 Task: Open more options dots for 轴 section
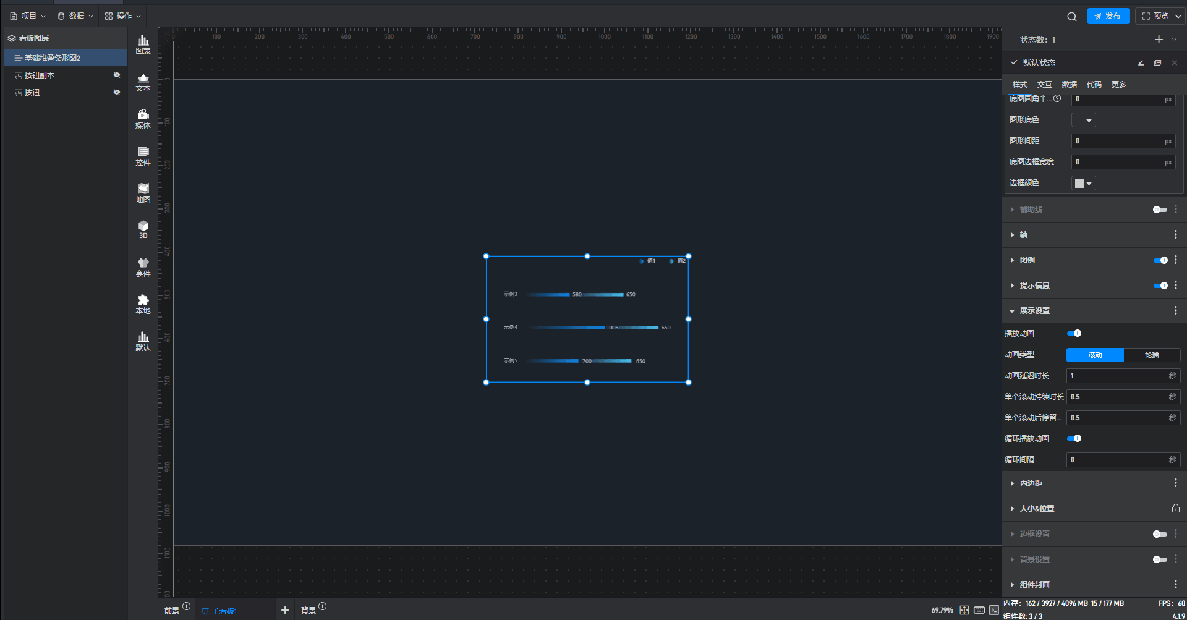point(1175,235)
